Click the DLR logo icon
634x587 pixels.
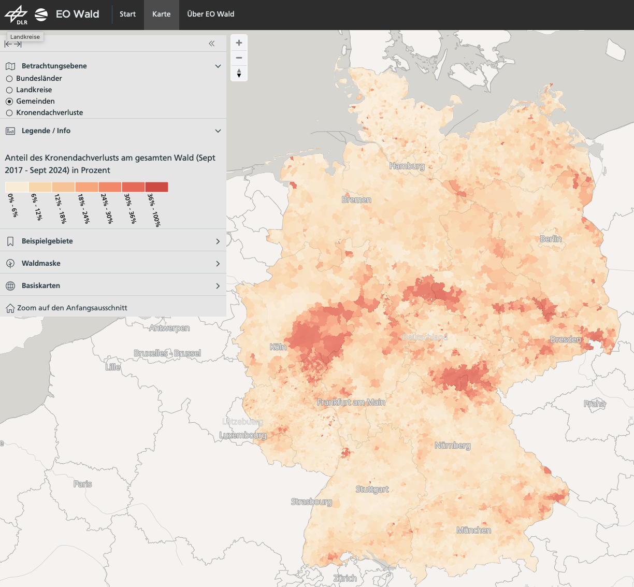(x=17, y=15)
